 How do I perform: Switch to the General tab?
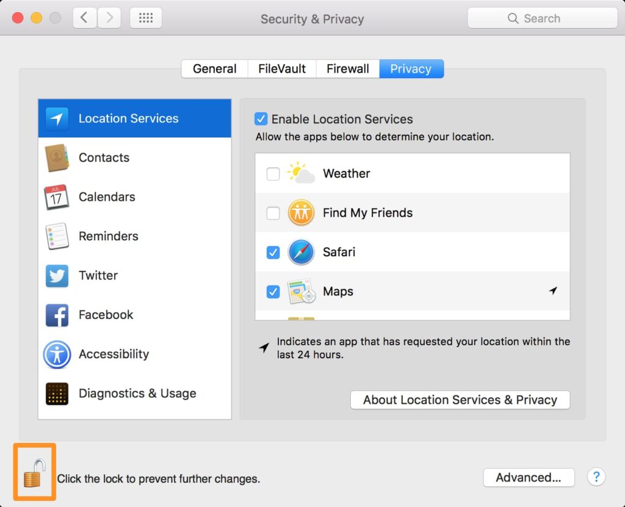click(x=214, y=68)
